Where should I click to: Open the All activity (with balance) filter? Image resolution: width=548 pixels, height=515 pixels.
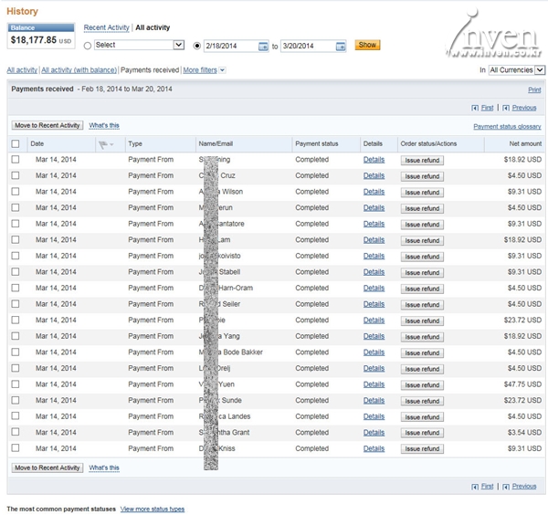[x=79, y=70]
